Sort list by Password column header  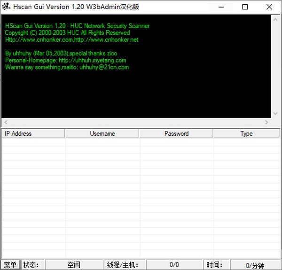pyautogui.click(x=176, y=133)
